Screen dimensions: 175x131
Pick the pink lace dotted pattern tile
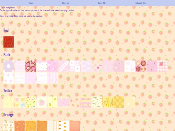click(x=86, y=66)
